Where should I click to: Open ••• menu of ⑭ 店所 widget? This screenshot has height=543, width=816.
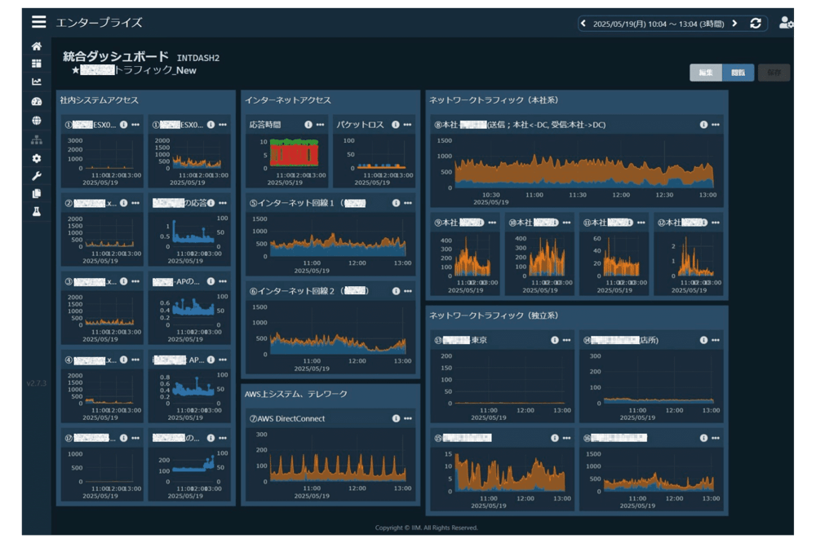coord(716,340)
